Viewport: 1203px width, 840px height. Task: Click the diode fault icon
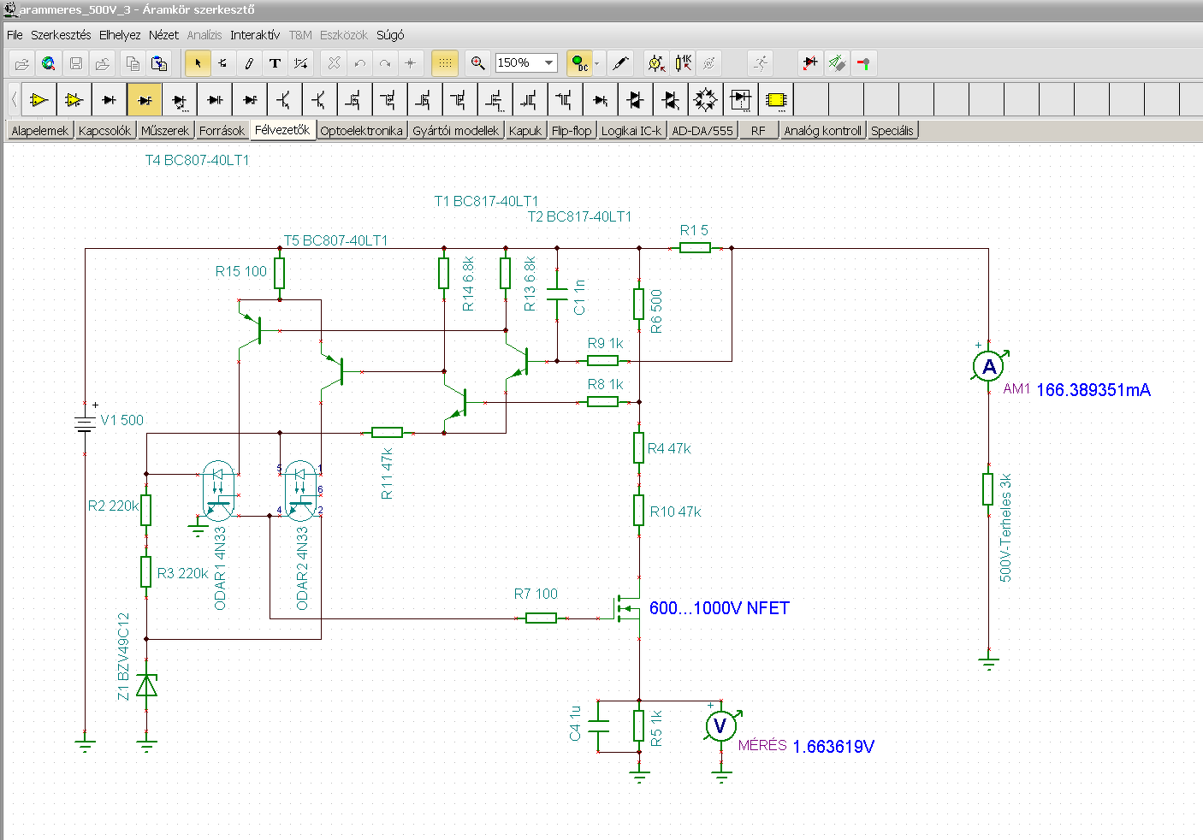810,63
